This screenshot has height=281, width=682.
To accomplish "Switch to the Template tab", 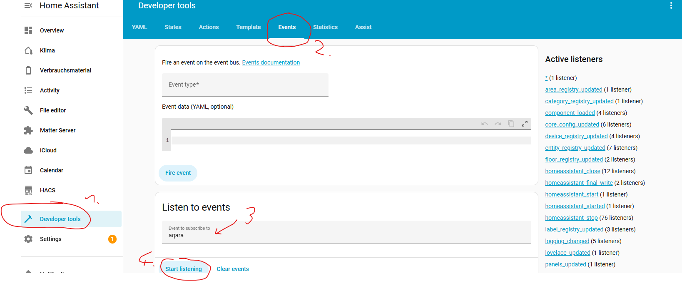I will [248, 27].
